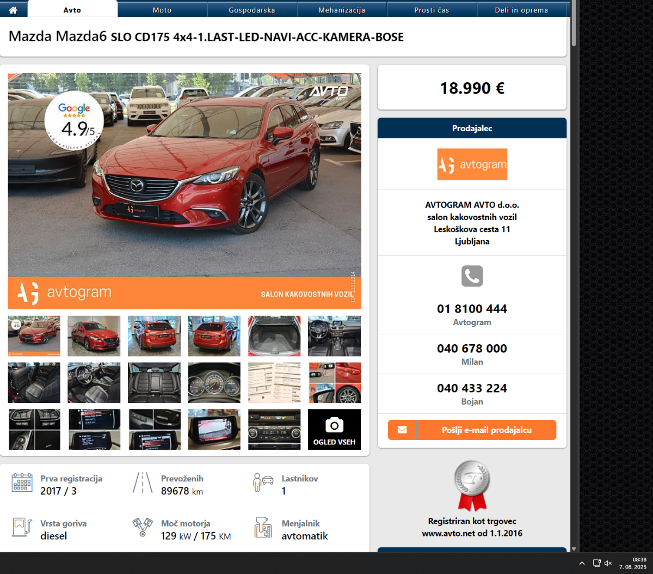Click the 89678 km mileage value

(x=182, y=491)
